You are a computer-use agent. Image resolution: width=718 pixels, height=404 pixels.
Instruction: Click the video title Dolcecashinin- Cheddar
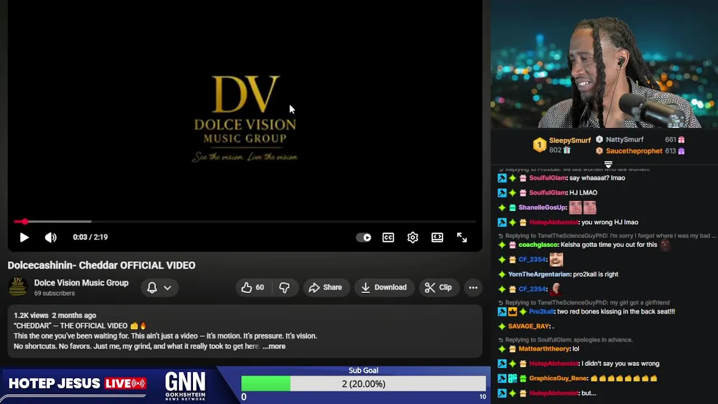102,265
